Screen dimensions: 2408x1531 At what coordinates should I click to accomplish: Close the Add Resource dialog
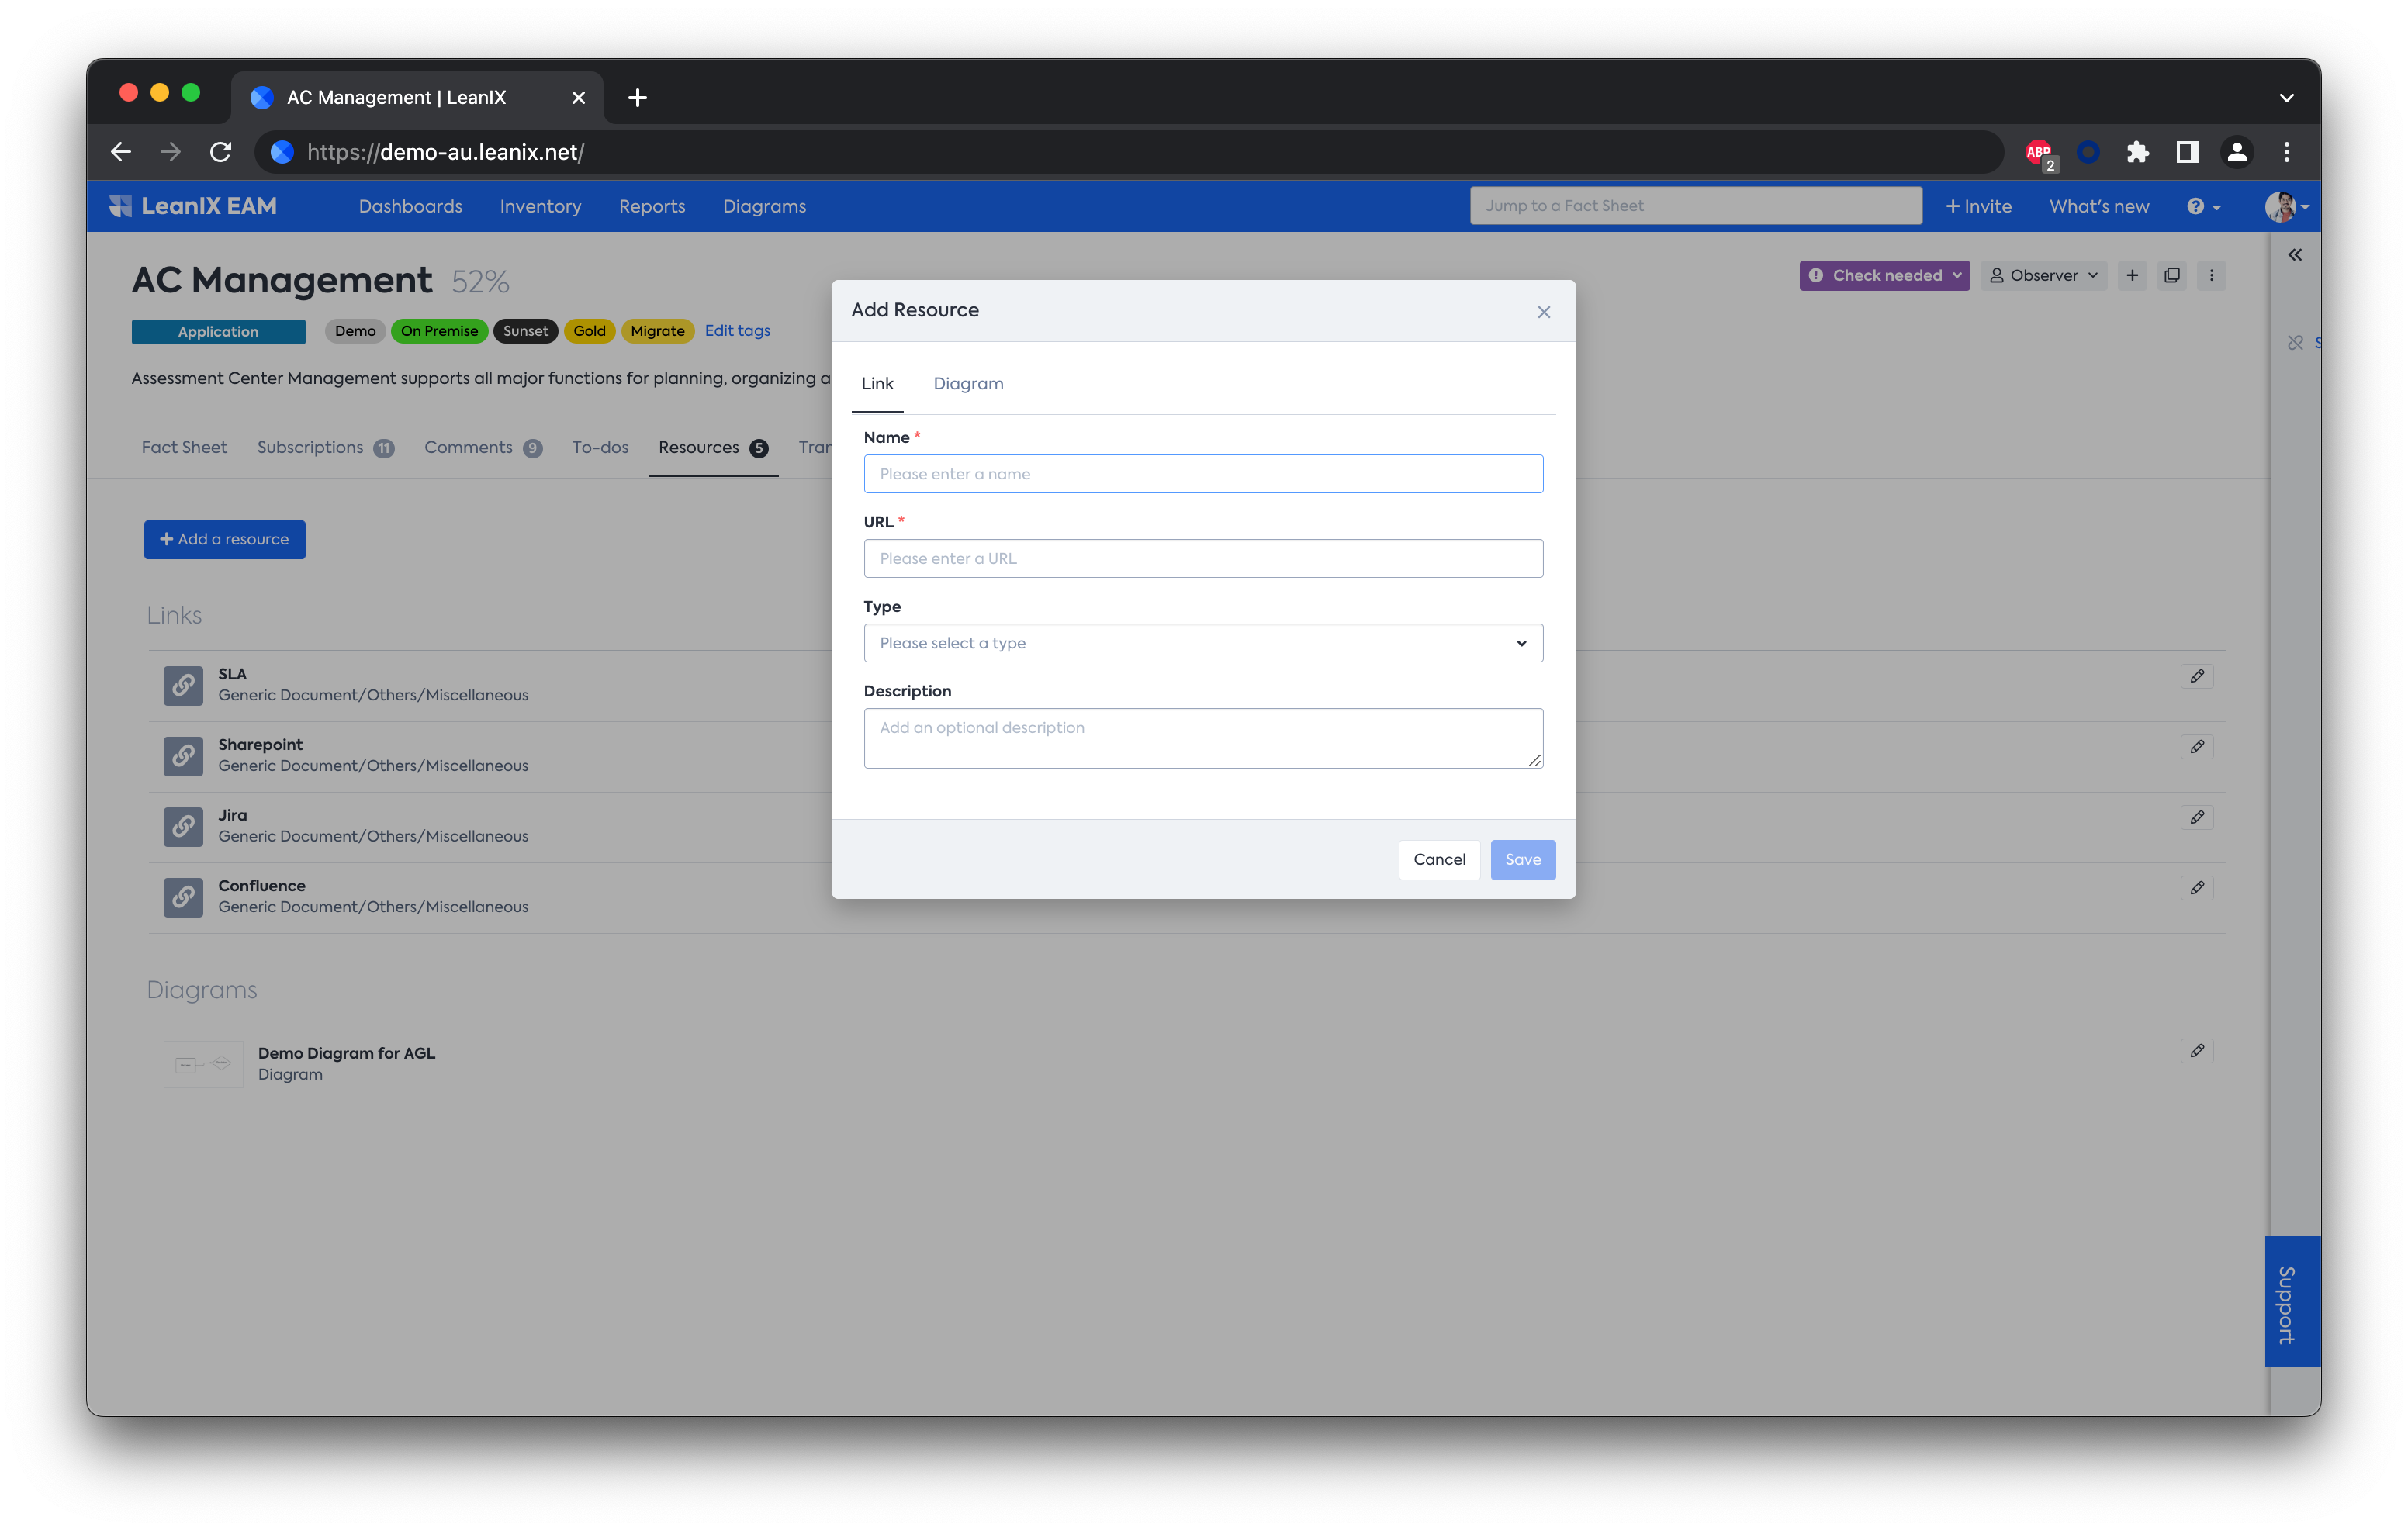(1543, 312)
